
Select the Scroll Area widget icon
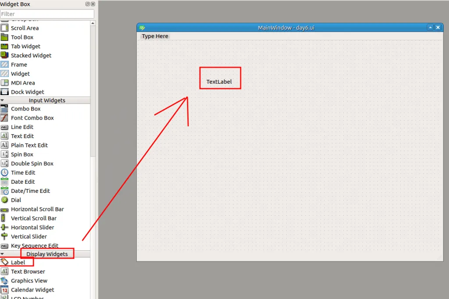[4, 28]
